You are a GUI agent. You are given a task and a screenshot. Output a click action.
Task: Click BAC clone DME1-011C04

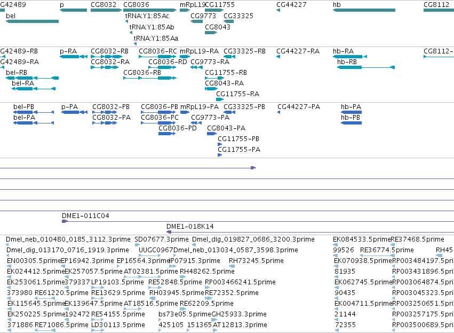[x=85, y=216]
